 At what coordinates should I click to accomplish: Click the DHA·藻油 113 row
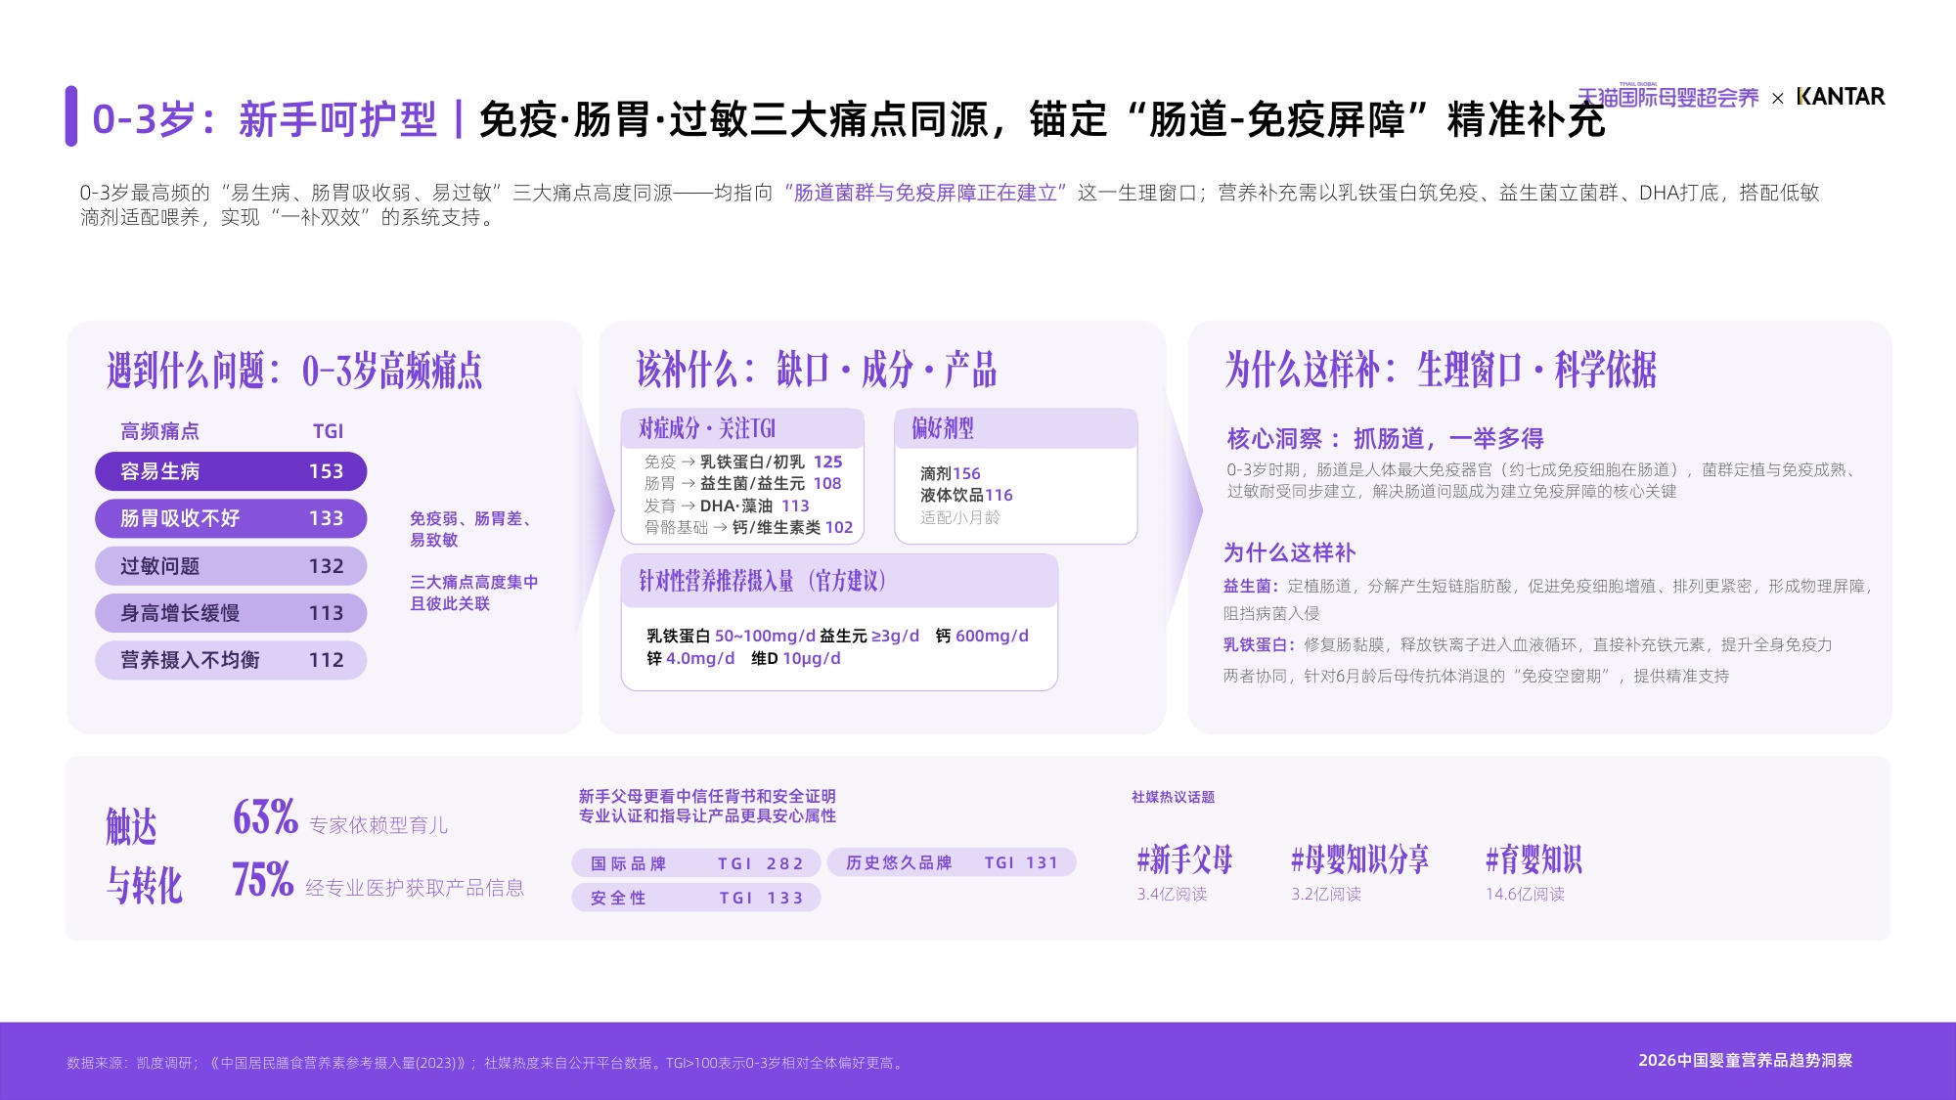(727, 506)
